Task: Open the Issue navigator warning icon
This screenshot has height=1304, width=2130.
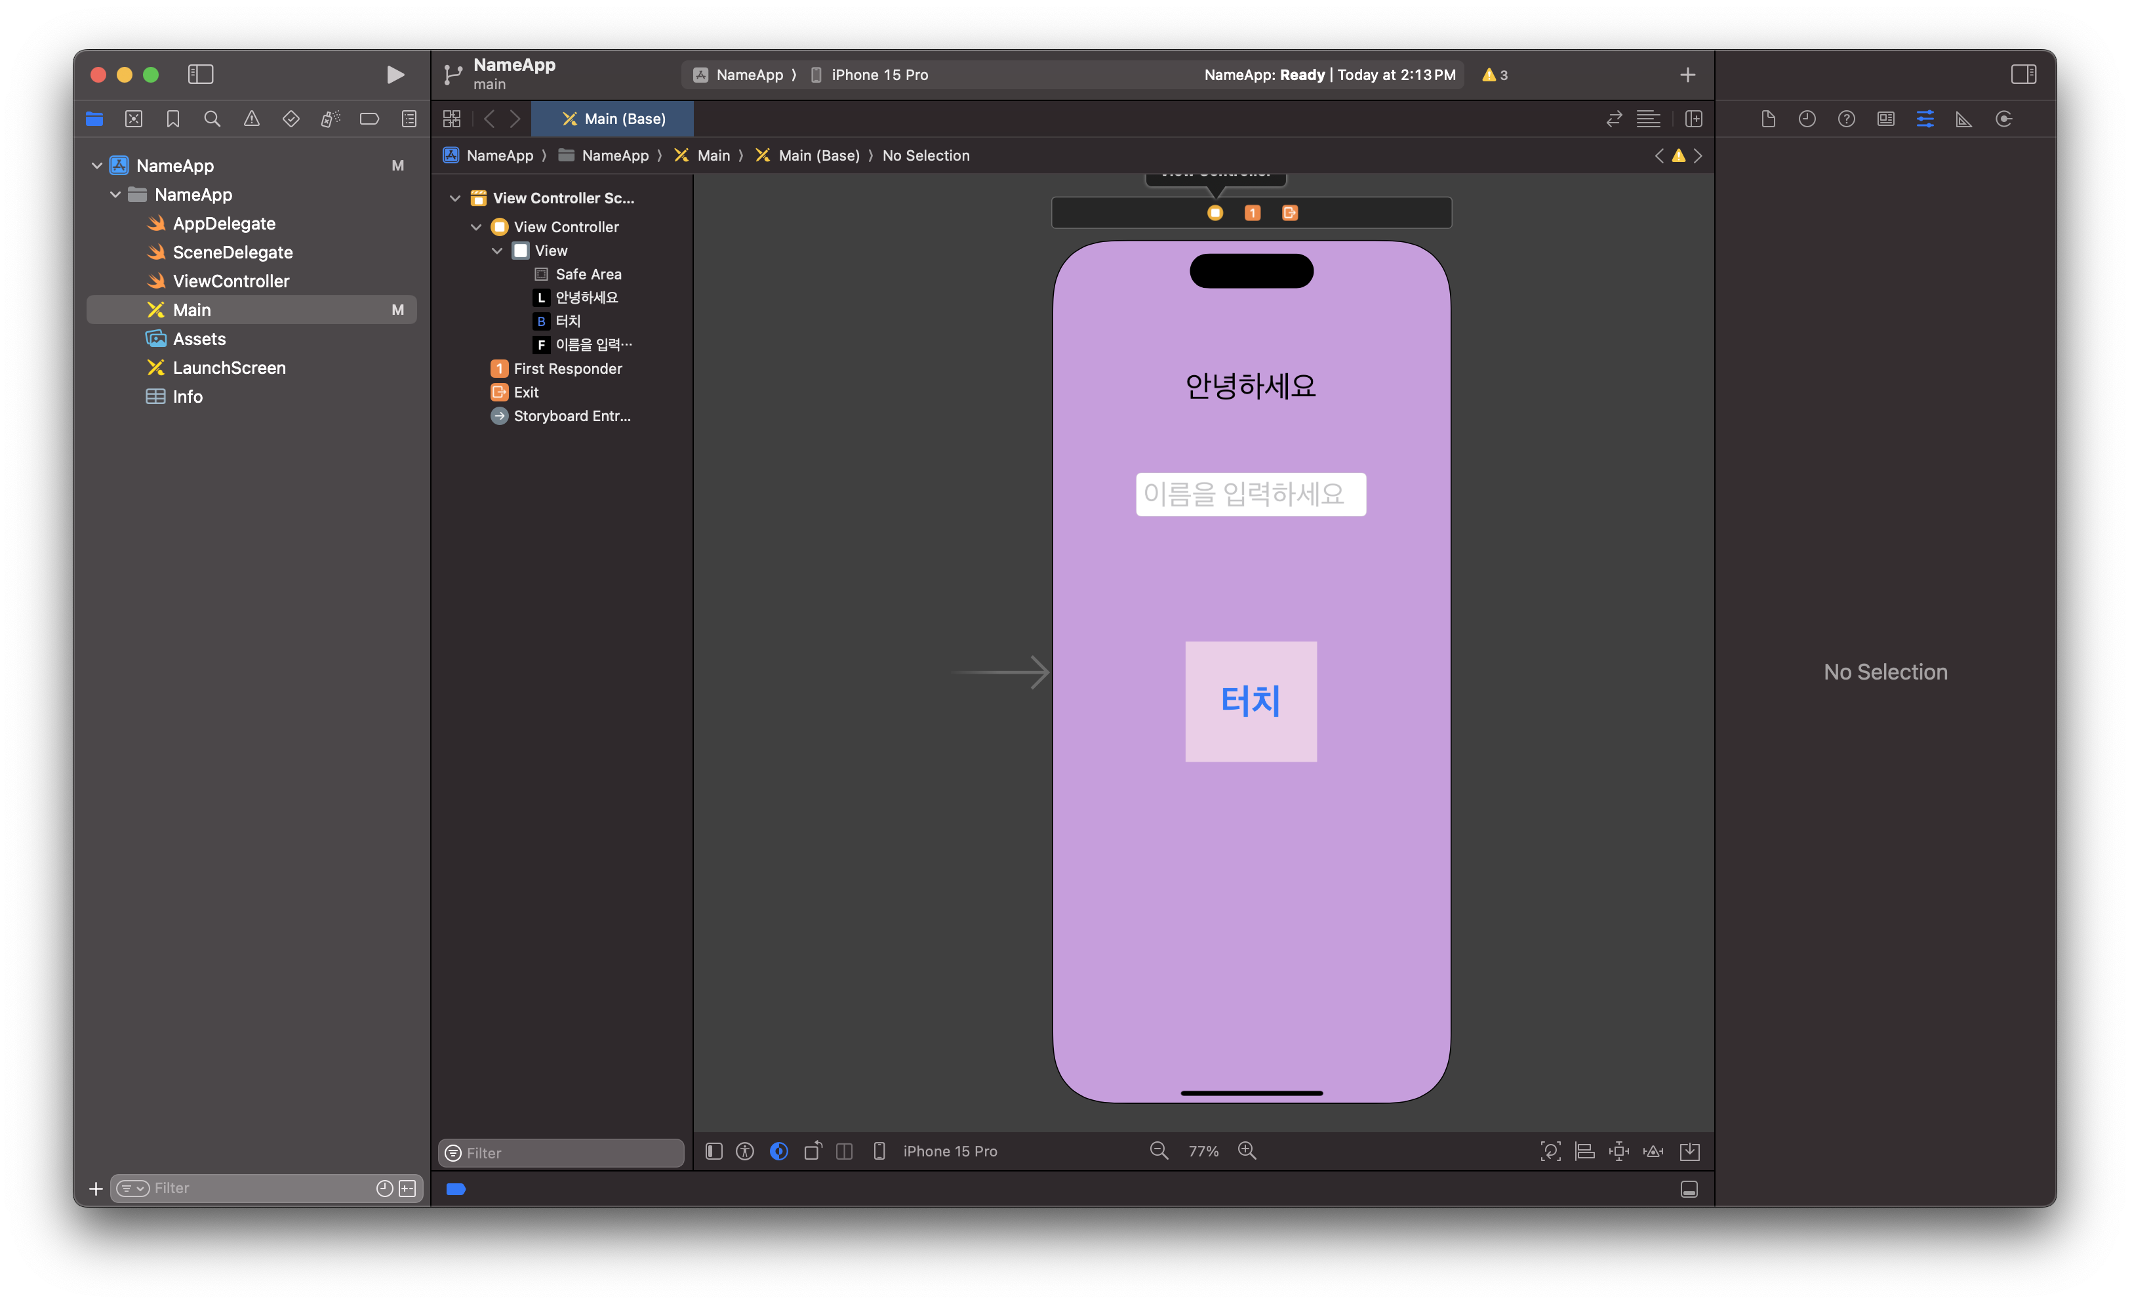Action: click(x=252, y=119)
